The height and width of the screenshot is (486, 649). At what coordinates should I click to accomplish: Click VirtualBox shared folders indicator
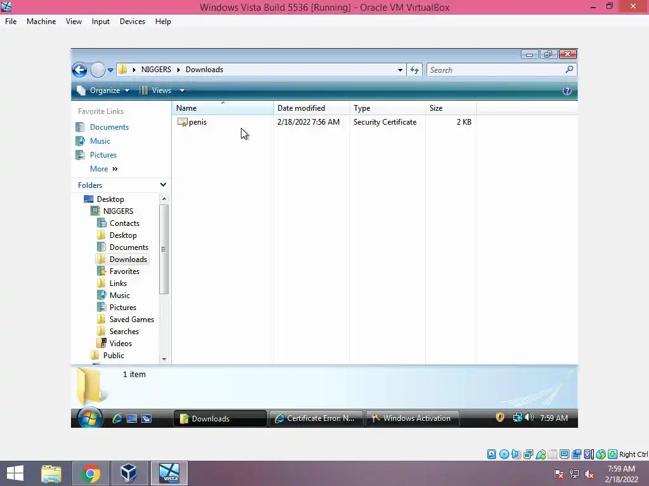(553, 454)
